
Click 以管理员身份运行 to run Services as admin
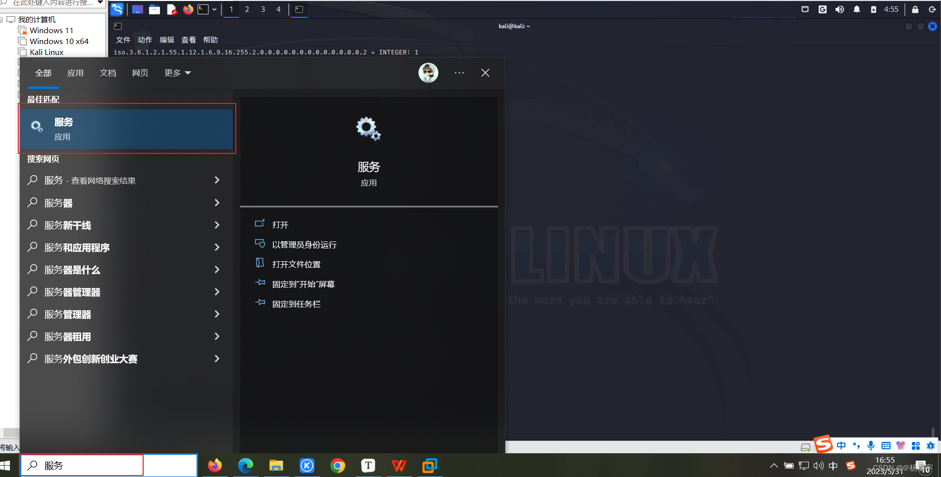[304, 244]
